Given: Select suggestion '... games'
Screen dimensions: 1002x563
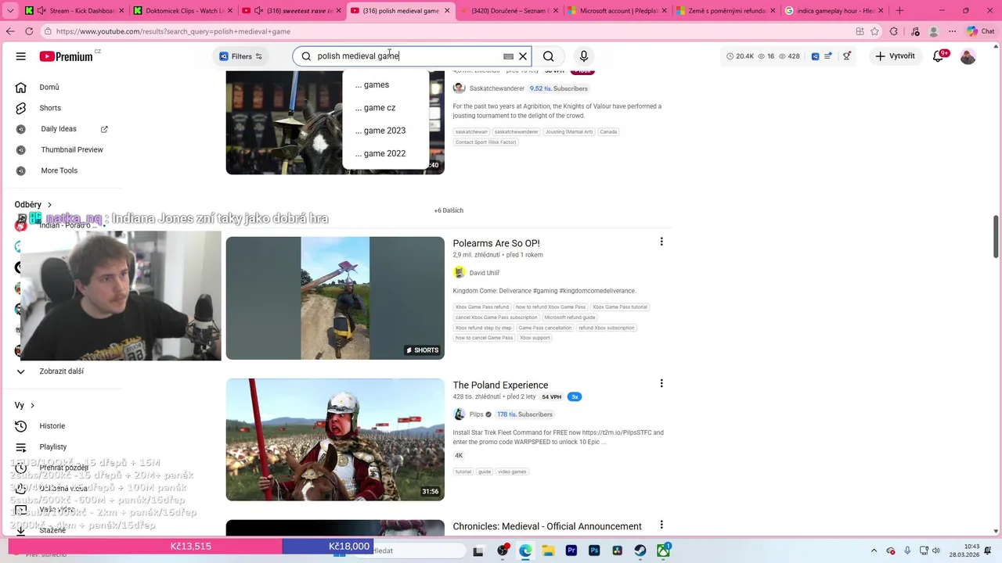Looking at the screenshot, I should tap(385, 84).
